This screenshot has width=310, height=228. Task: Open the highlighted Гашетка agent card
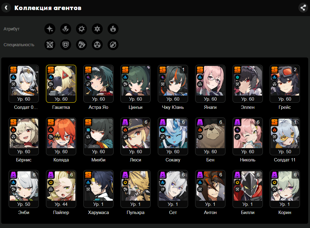61,84
